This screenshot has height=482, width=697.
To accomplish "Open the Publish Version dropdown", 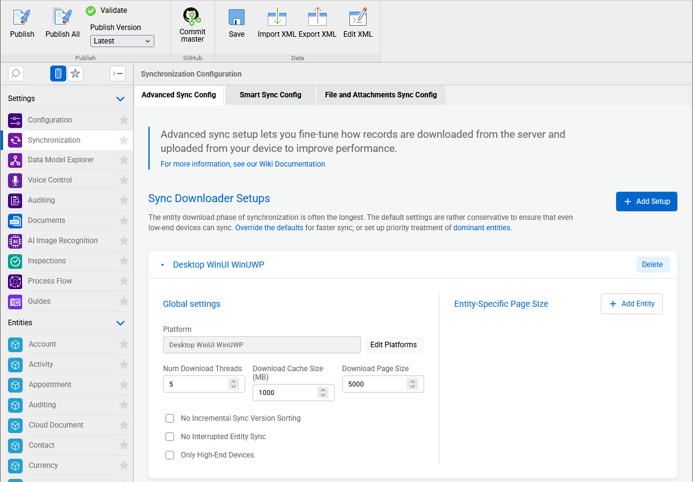I will coord(122,41).
